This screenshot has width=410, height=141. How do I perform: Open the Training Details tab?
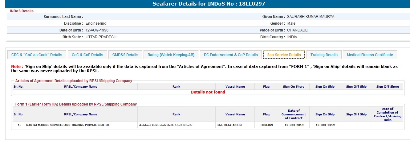click(324, 55)
